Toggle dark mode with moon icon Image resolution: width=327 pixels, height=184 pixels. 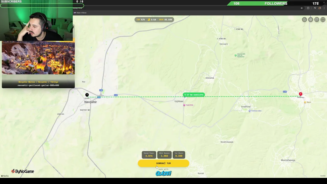pyautogui.click(x=304, y=20)
